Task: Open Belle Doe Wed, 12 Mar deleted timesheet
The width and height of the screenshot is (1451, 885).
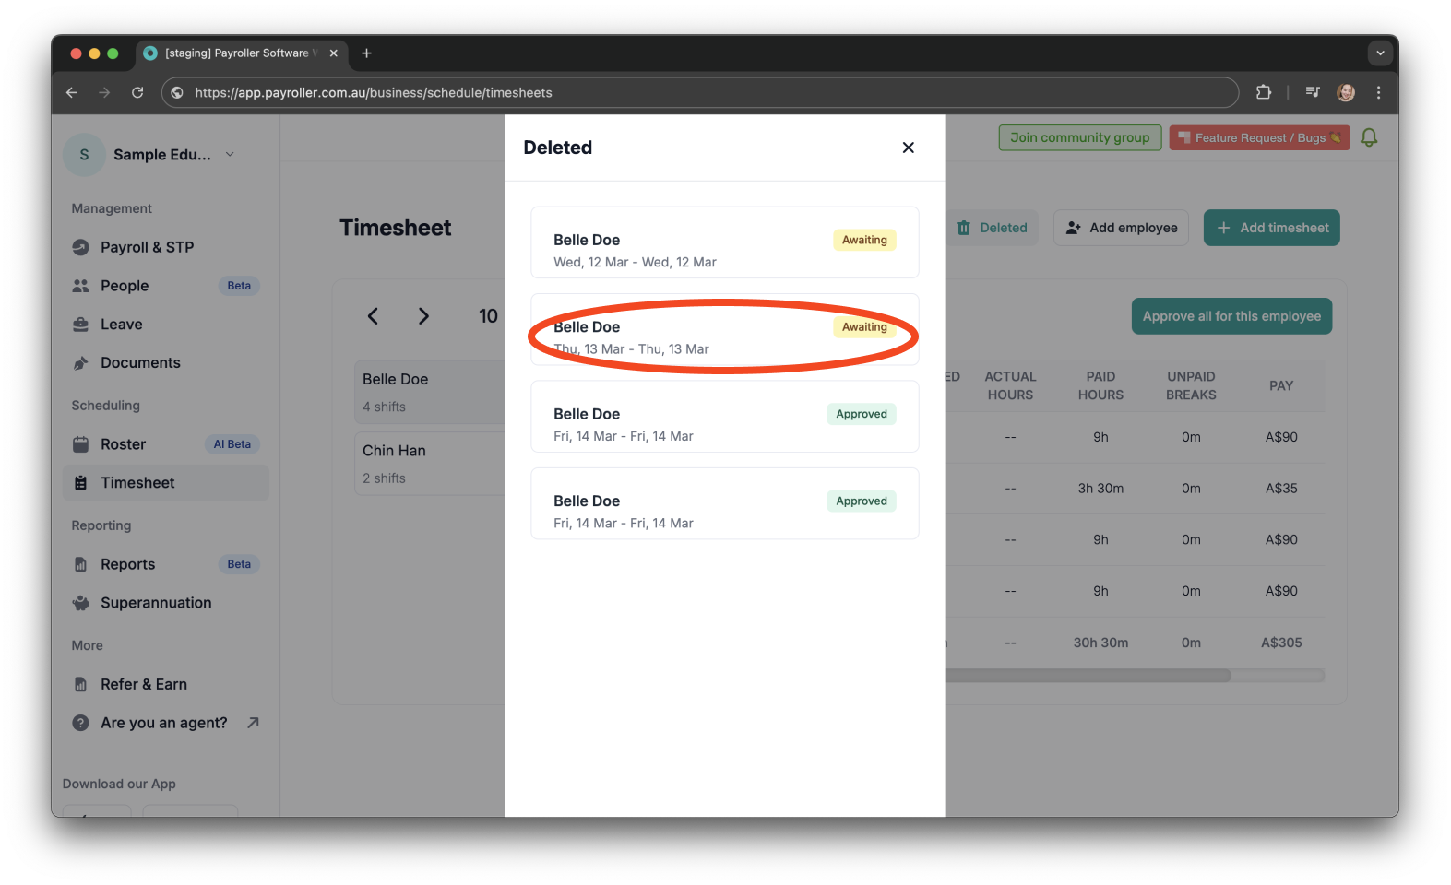Action: click(x=724, y=242)
